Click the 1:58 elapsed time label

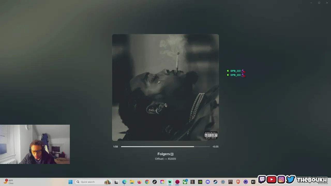[116, 146]
